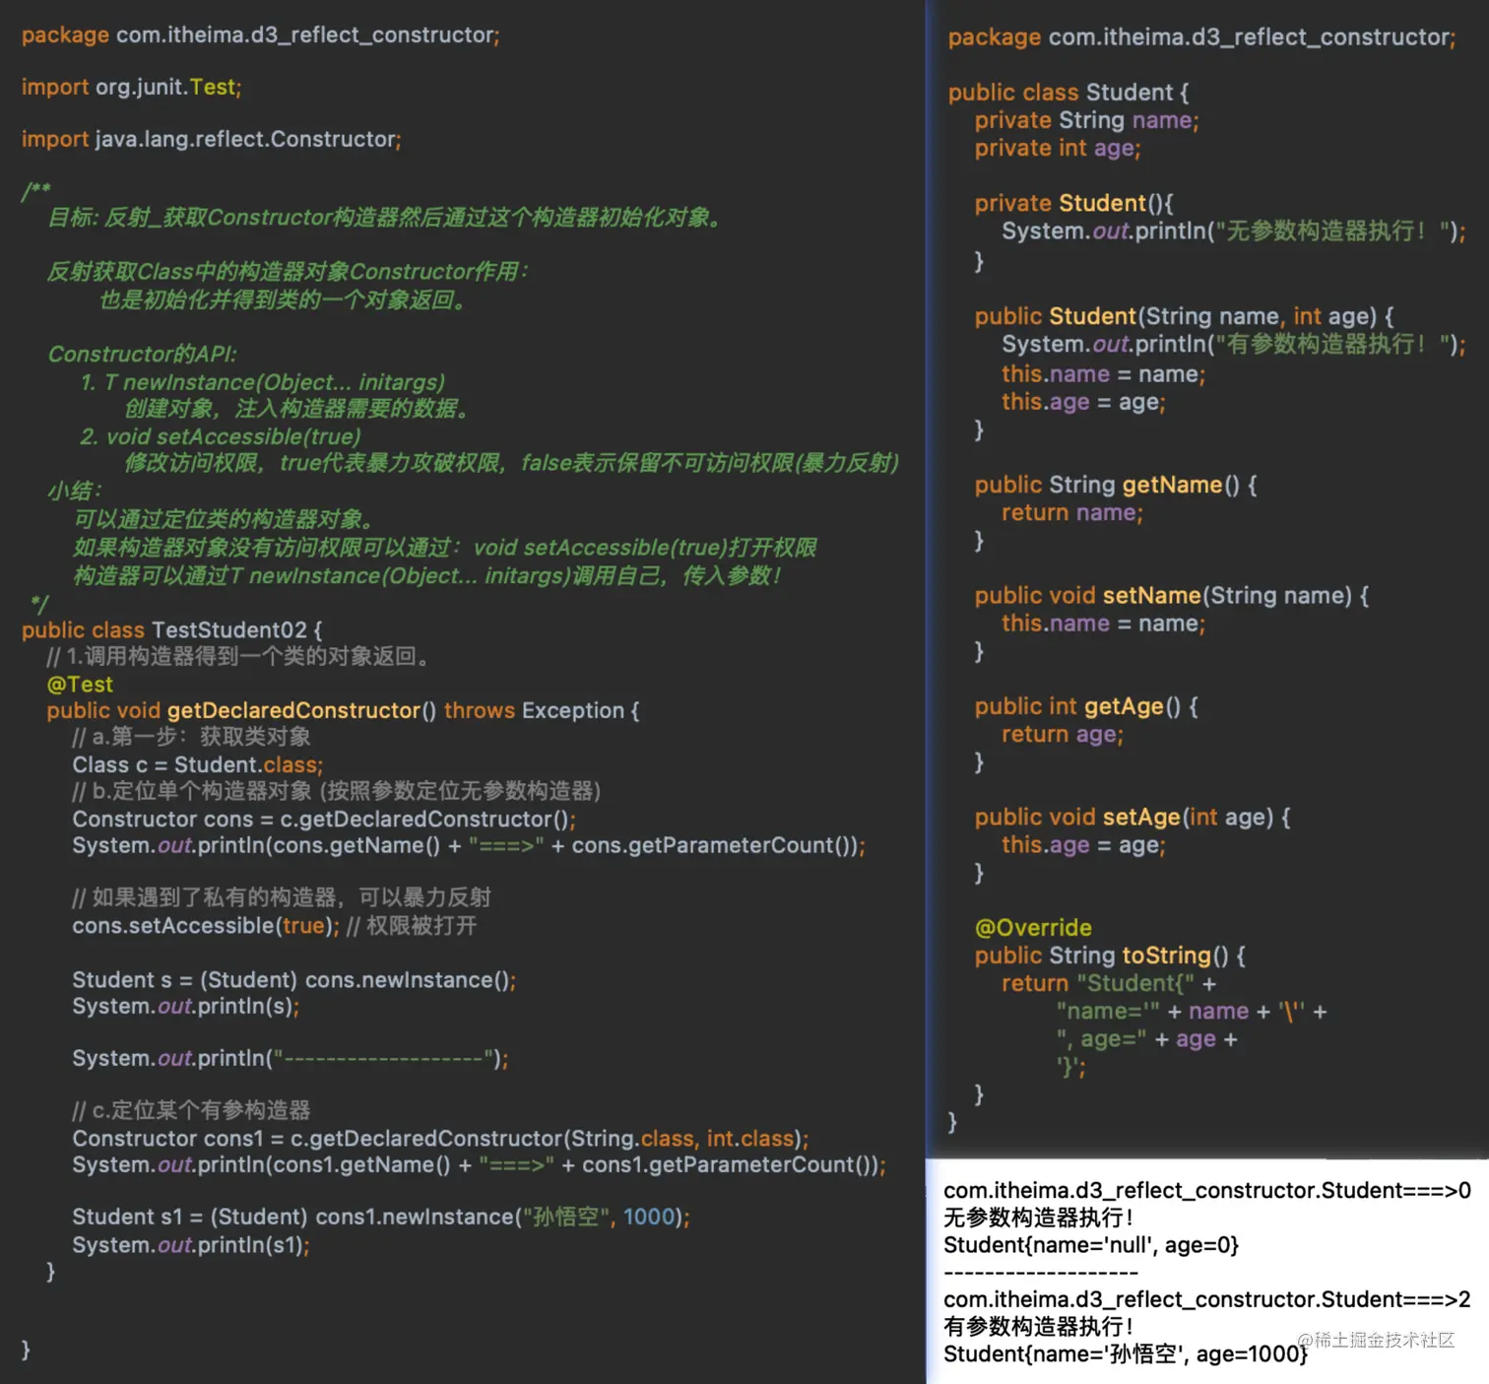This screenshot has height=1384, width=1489.
Task: Click the println line with 'cons.getParameterCount()'
Action: point(469,845)
